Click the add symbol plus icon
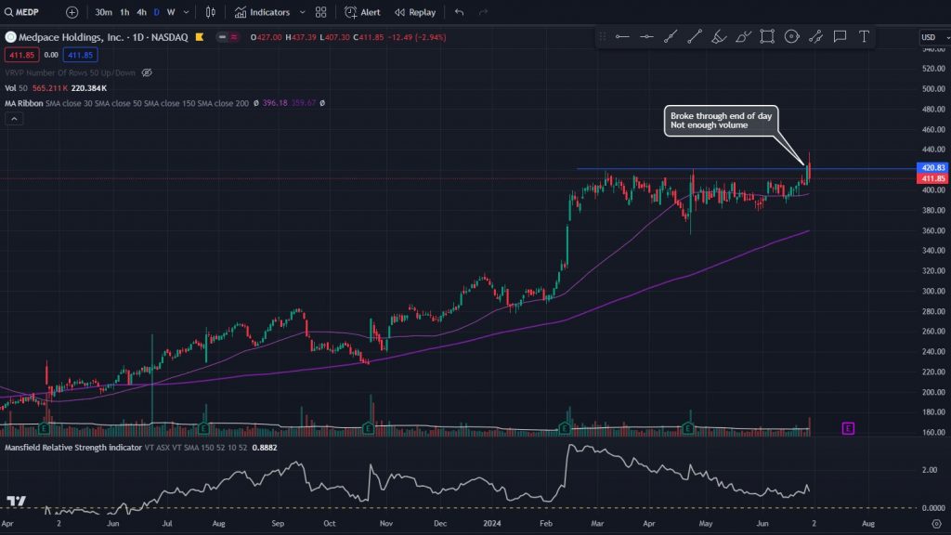The width and height of the screenshot is (951, 535). tap(72, 12)
